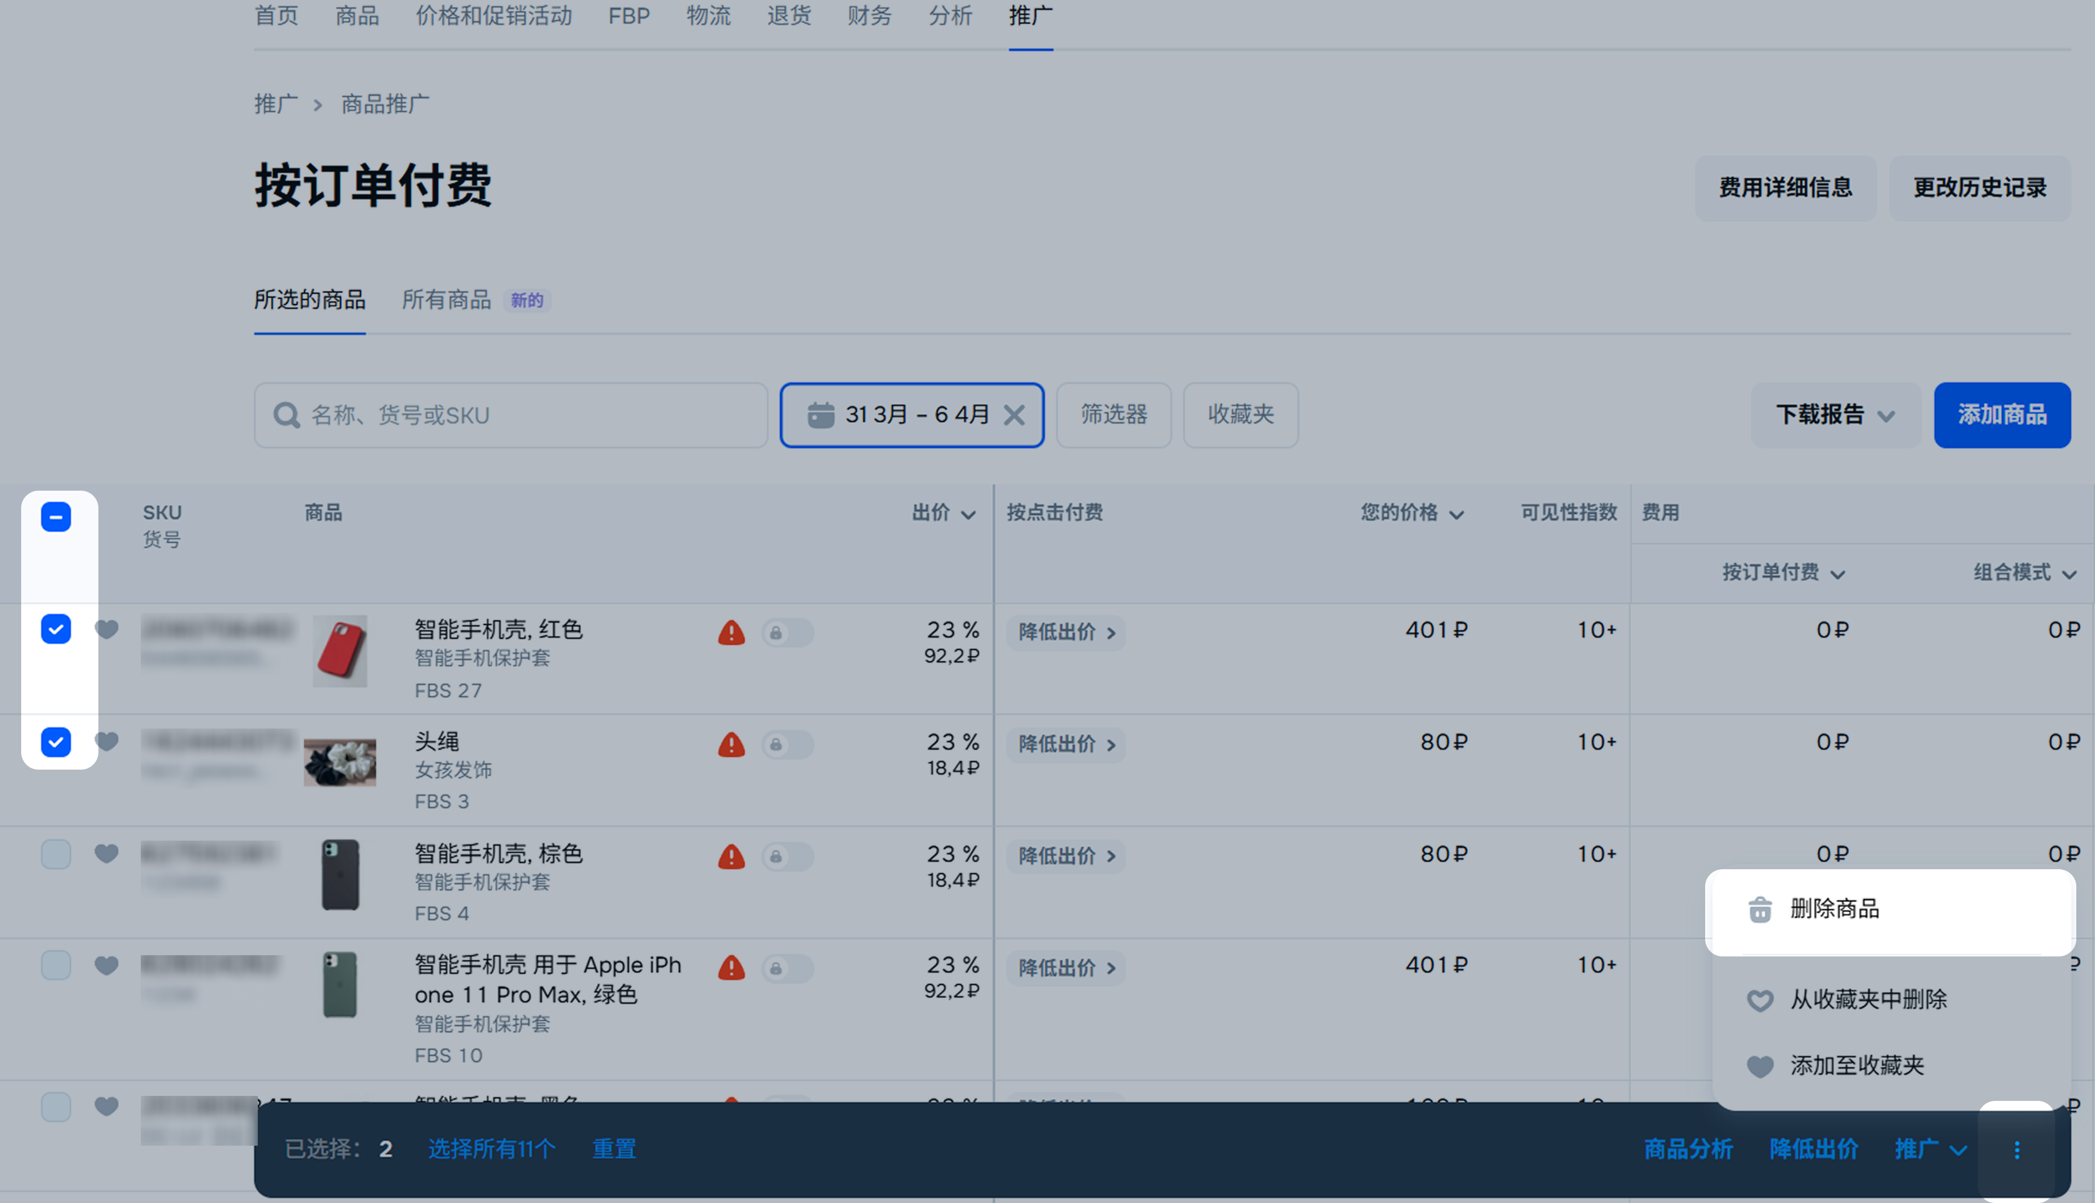Viewport: 2095px width, 1203px height.
Task: Click the heart favorite icon for 智能手机壳, 红色
Action: point(106,630)
